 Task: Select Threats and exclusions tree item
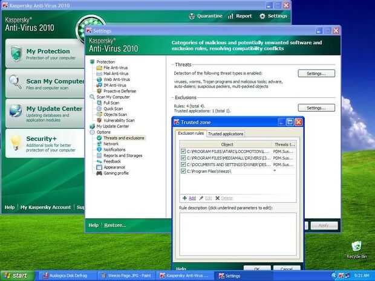pyautogui.click(x=123, y=138)
